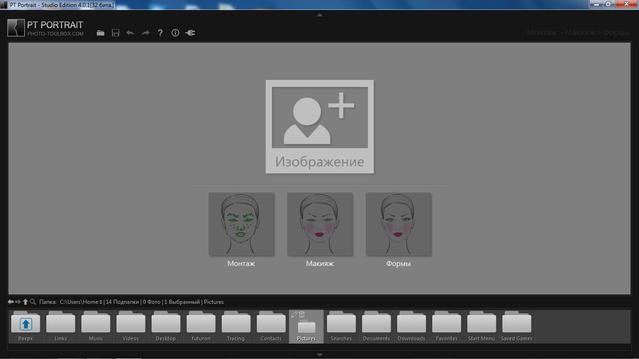Go to Макияж in the breadcrumb
Screen dimensions: 639x359
coord(580,32)
